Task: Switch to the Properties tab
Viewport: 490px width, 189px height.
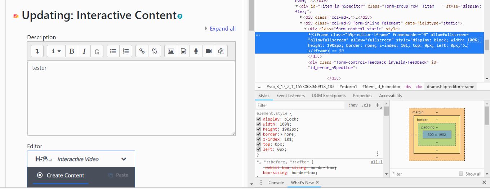Action: point(362,96)
